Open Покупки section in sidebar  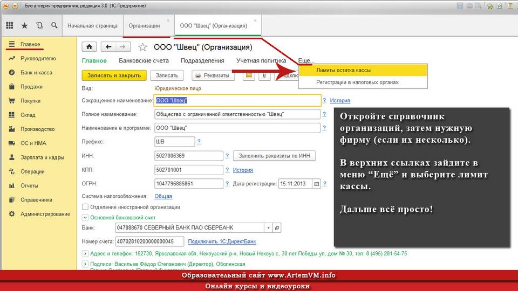(30, 101)
